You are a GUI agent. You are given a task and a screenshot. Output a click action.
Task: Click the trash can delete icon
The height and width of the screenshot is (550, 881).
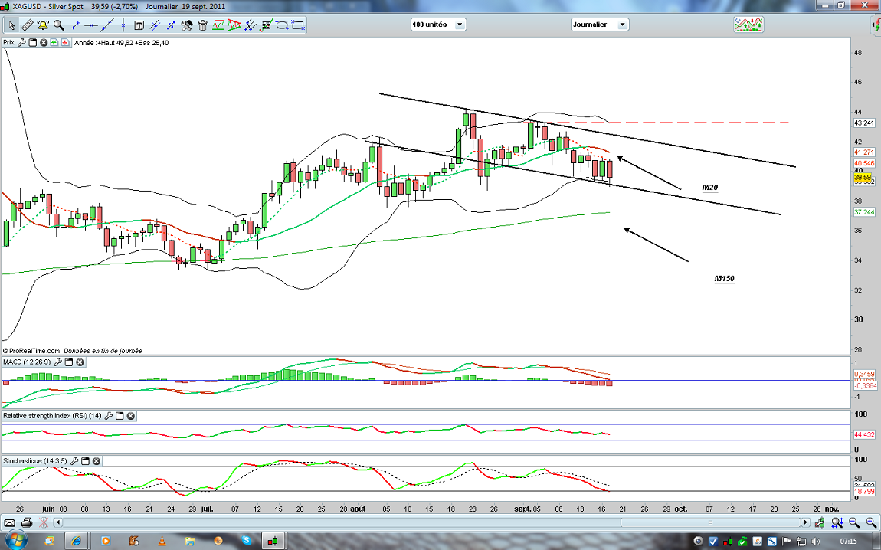(x=202, y=25)
